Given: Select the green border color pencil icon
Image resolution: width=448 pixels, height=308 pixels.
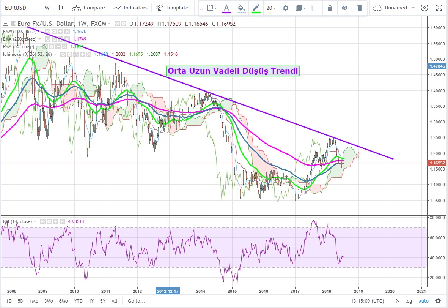Looking at the screenshot, I should tap(256, 8).
